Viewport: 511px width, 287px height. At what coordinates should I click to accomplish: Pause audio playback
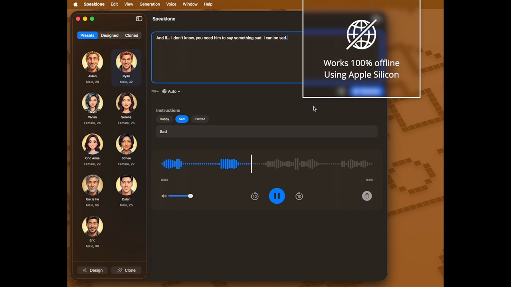pos(277,196)
